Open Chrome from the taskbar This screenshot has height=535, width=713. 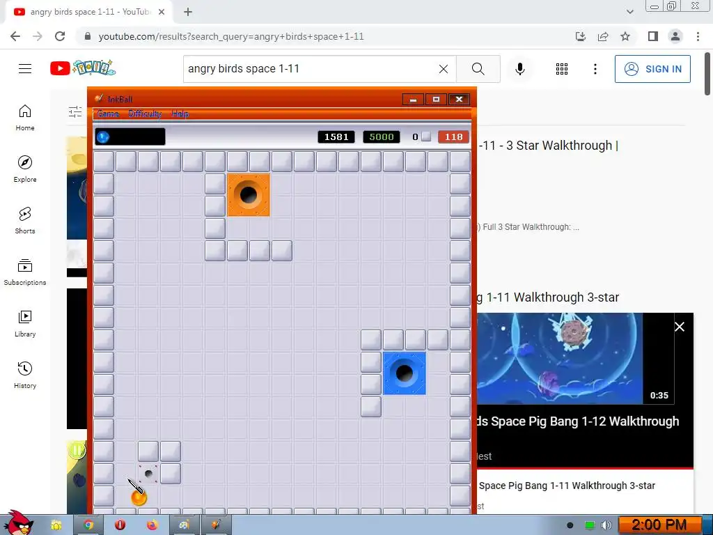(88, 525)
